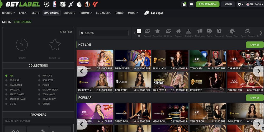Image resolution: width=264 pixels, height=132 pixels.
Task: Select the Speed Games category icon
Action: click(x=248, y=31)
